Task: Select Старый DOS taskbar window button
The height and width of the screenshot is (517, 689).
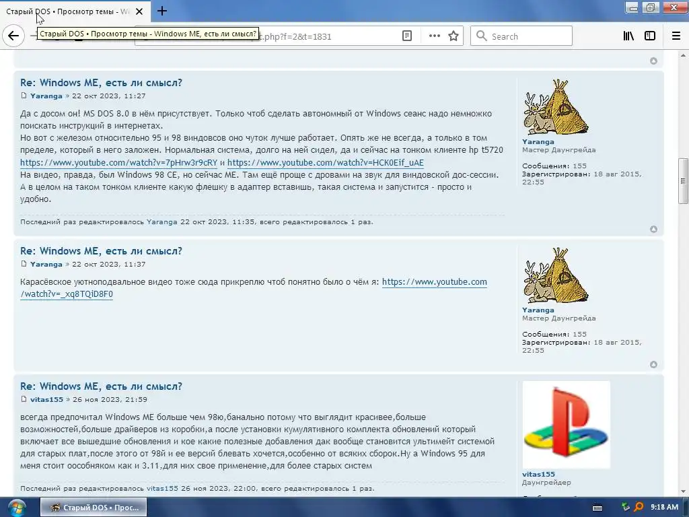Action: tap(94, 508)
